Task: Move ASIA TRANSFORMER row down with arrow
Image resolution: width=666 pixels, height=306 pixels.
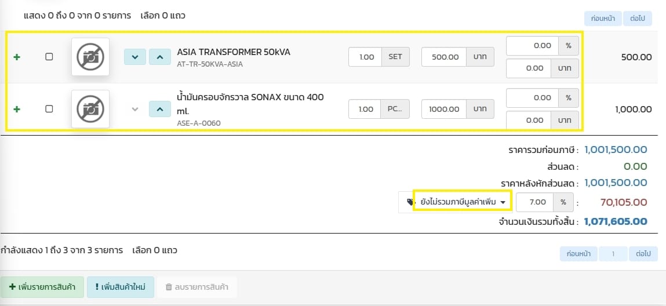Action: click(x=135, y=57)
